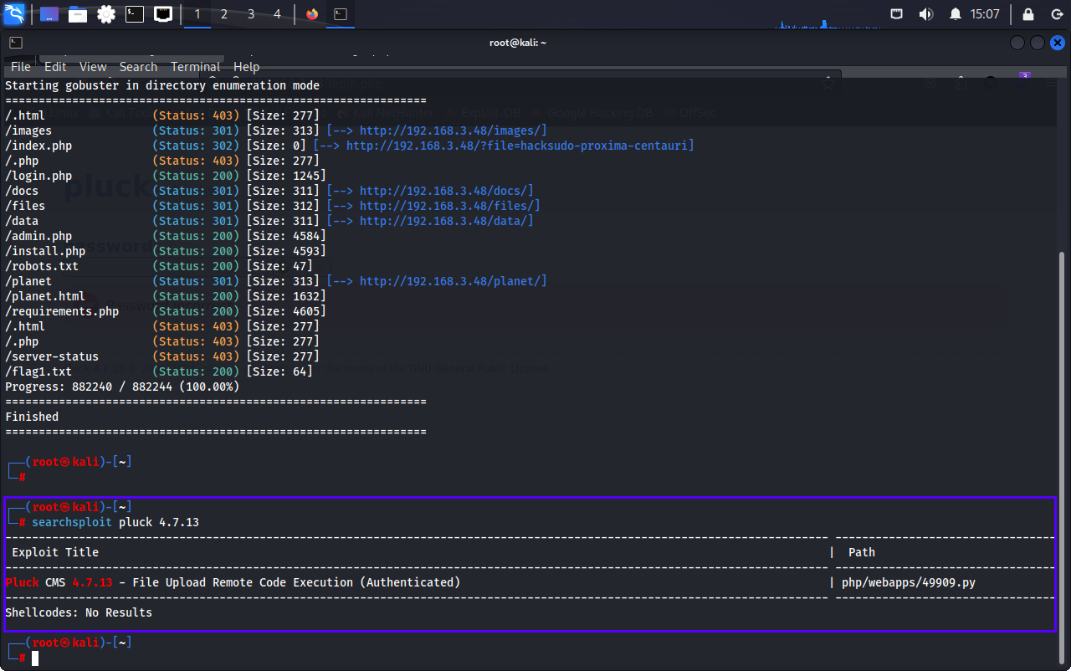The height and width of the screenshot is (671, 1071).
Task: Open the volume control in tray
Action: tap(925, 14)
